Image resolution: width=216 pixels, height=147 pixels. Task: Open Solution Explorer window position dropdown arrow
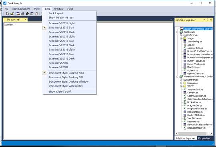pos(204,20)
